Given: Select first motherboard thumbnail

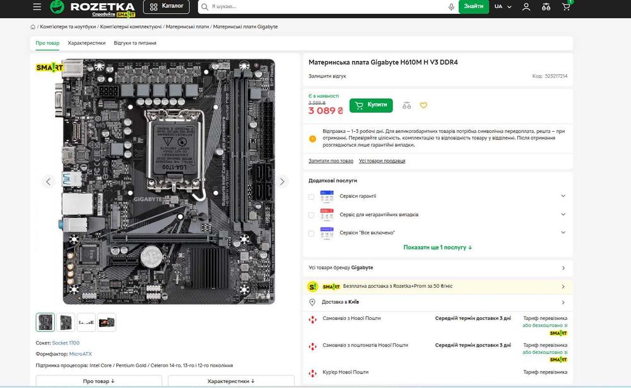Looking at the screenshot, I should [45, 322].
